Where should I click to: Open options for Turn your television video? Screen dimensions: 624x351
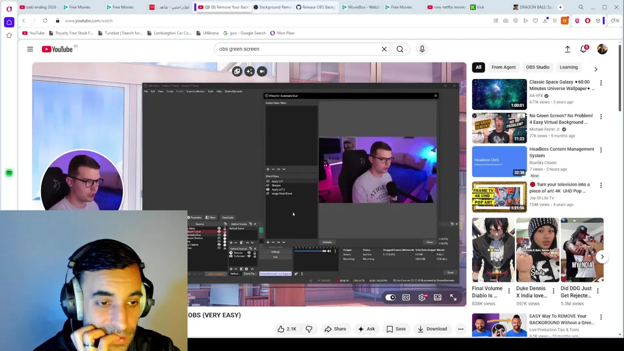(601, 186)
